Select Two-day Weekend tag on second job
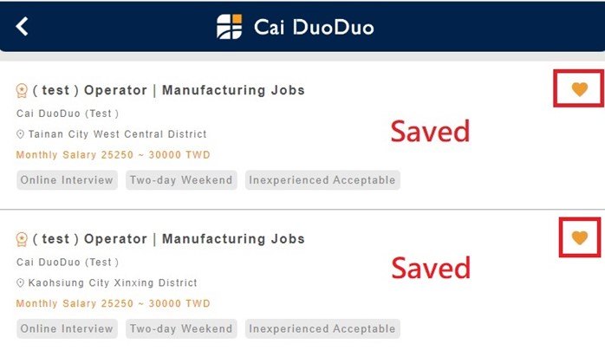 tap(180, 329)
